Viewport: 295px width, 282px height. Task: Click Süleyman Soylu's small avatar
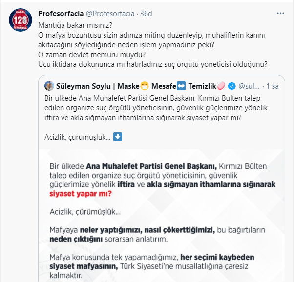click(x=49, y=86)
